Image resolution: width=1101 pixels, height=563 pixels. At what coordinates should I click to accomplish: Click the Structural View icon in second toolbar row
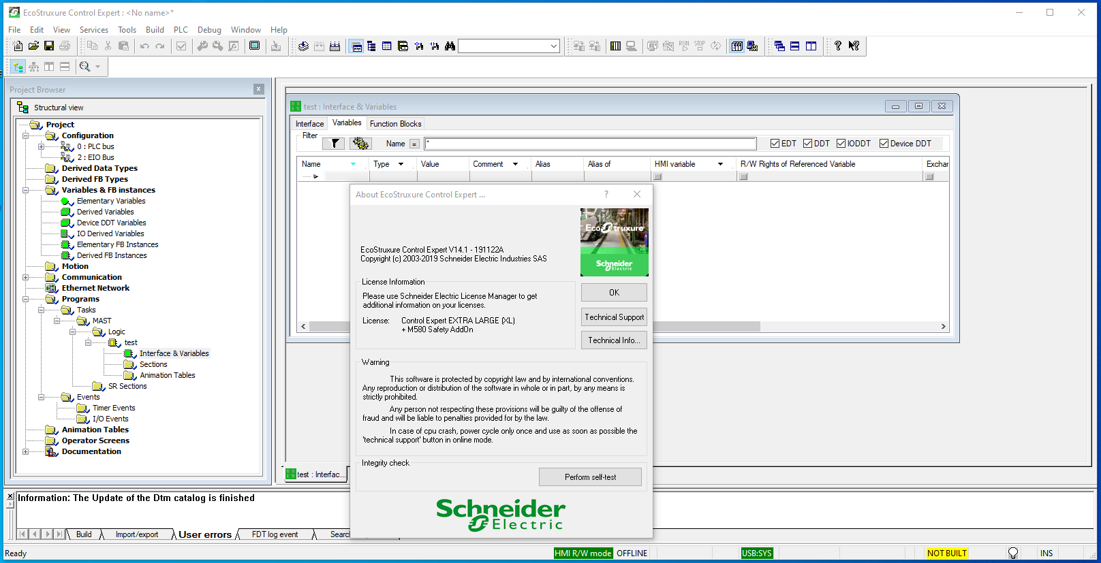18,66
